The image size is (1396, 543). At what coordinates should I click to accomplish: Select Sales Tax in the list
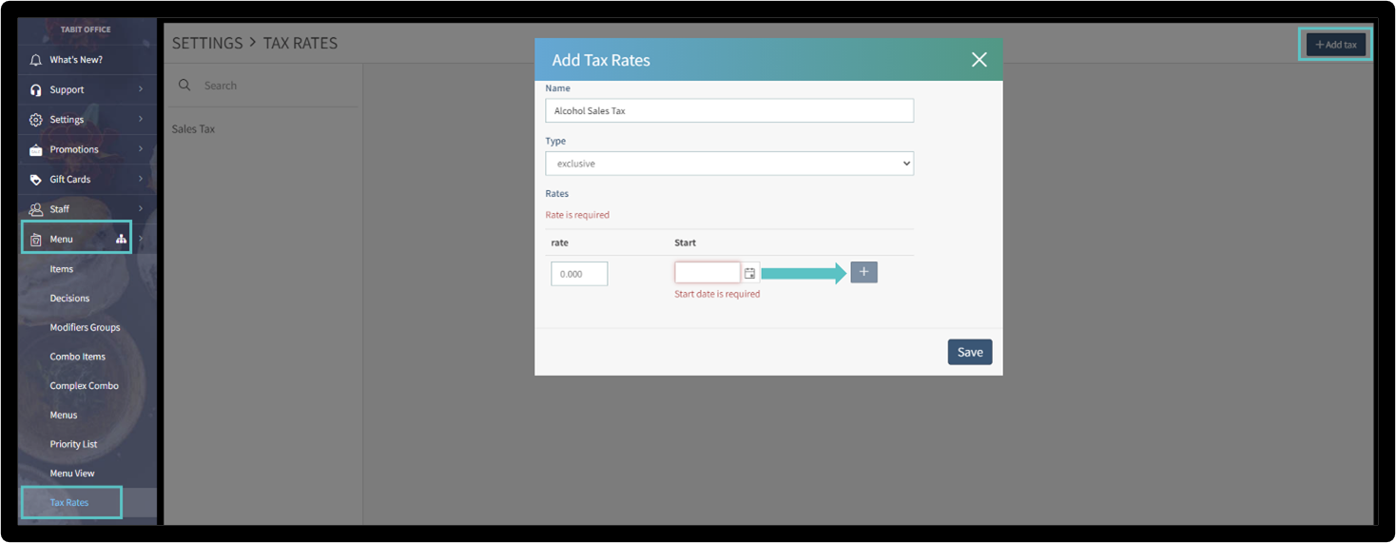[x=193, y=129]
